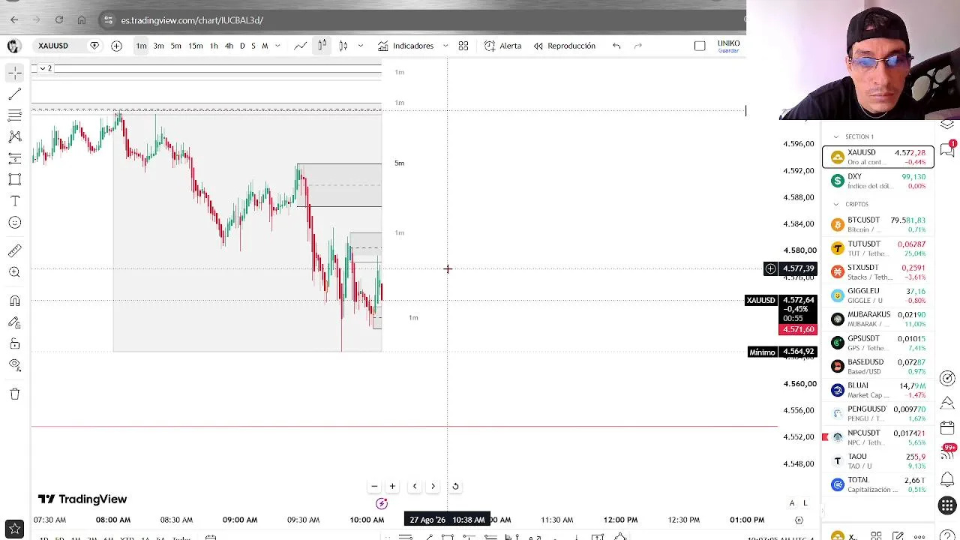960x540 pixels.
Task: Open the forecasting and measurement tools
Action: click(x=14, y=158)
